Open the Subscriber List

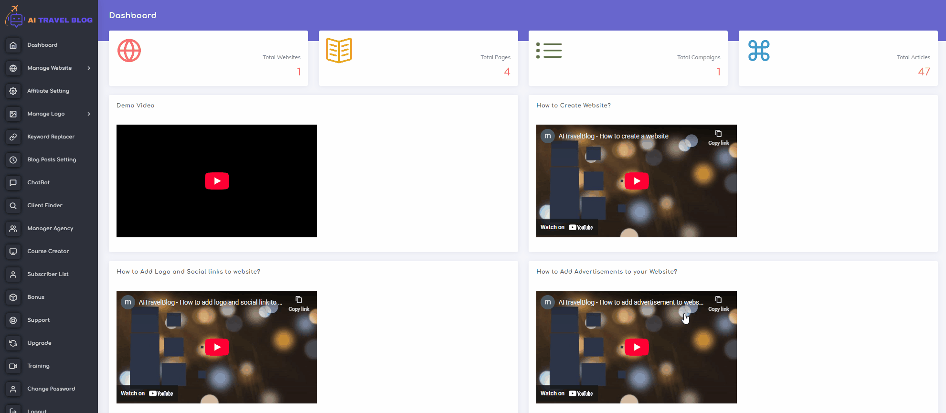coord(48,274)
